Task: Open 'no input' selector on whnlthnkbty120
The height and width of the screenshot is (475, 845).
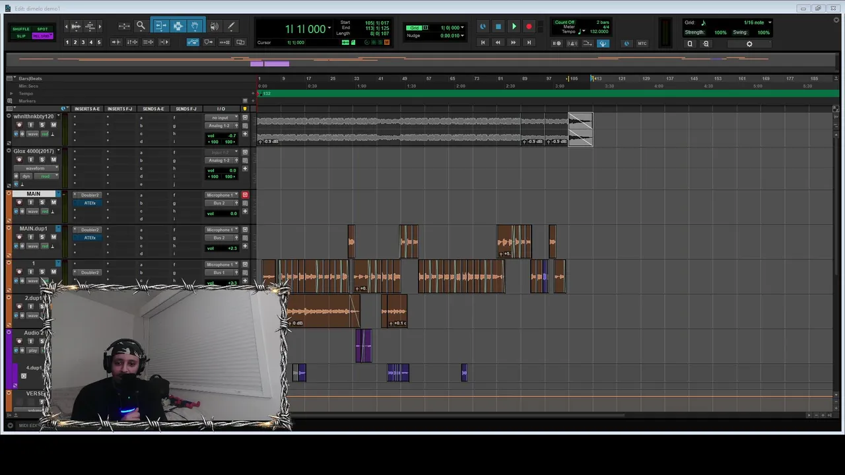Action: click(221, 117)
